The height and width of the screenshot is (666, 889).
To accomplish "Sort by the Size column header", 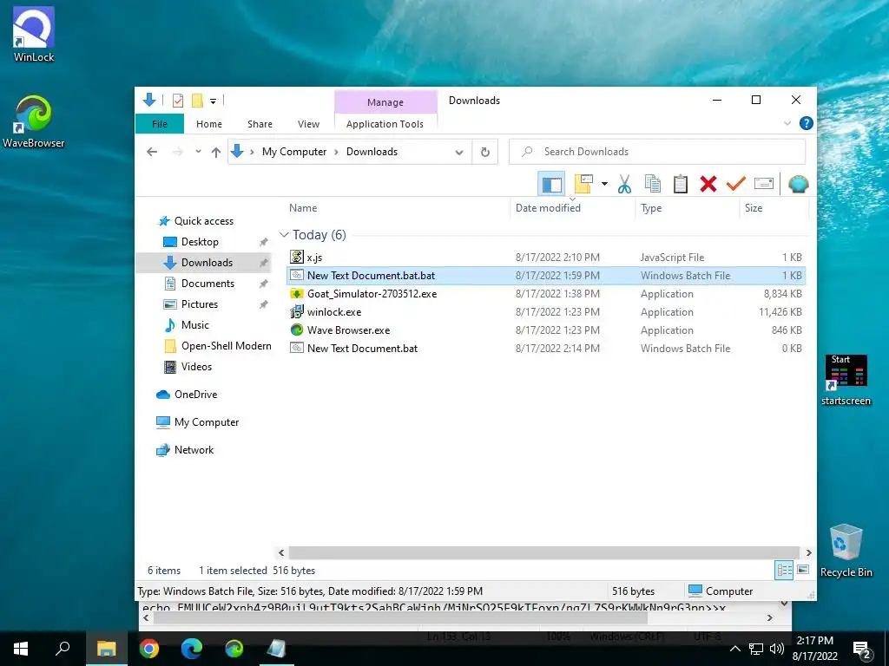I will (754, 208).
